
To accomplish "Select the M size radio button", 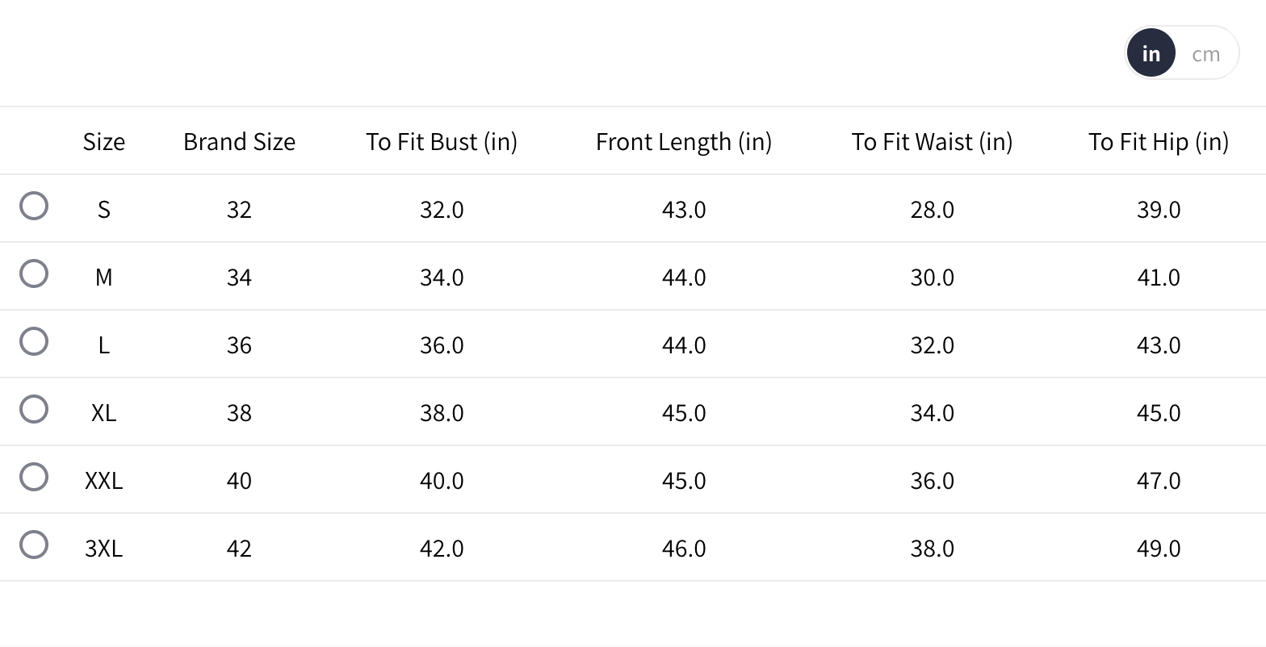I will click(34, 274).
